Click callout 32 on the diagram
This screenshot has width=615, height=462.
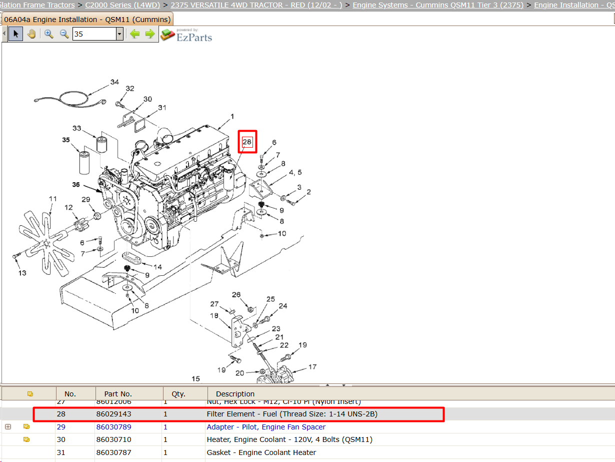pyautogui.click(x=130, y=89)
